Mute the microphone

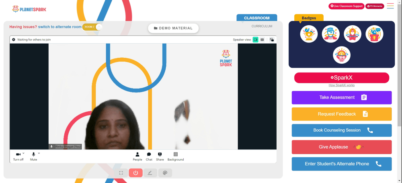(34, 157)
